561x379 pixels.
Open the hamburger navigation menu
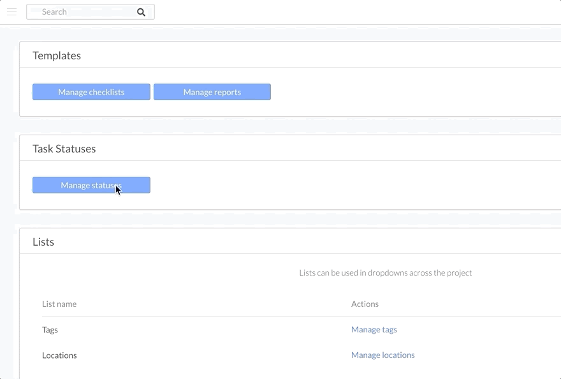(11, 12)
